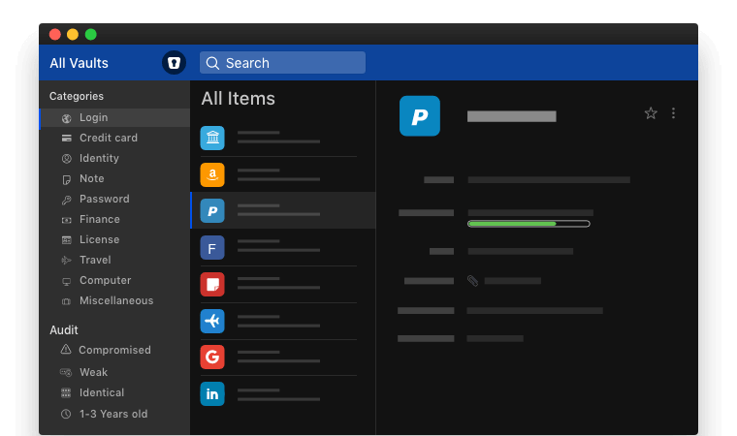The image size is (737, 436).
Task: Click the Search input field
Action: pos(282,63)
